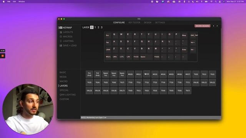Click the Macros sidebar icon
This screenshot has height=138, width=246.
(x=61, y=37)
